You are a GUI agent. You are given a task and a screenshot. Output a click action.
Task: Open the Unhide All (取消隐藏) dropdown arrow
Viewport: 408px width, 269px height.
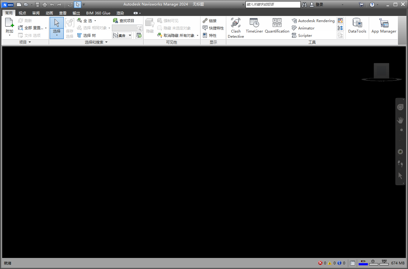tap(197, 36)
